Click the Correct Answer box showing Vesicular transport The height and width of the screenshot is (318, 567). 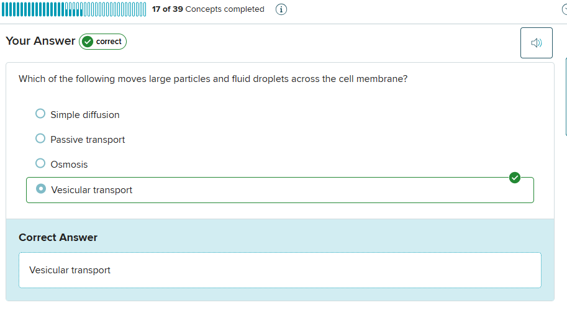(x=279, y=270)
